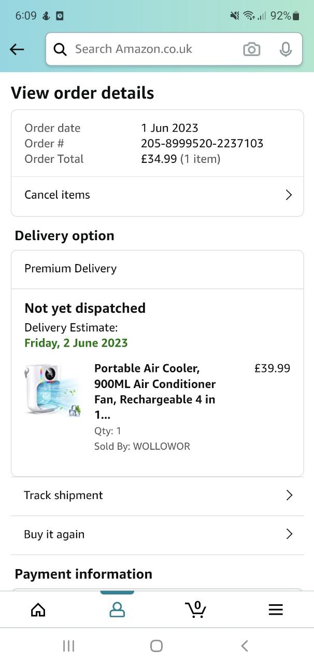The width and height of the screenshot is (314, 664).
Task: Tap the search magnifier icon
Action: pos(60,49)
